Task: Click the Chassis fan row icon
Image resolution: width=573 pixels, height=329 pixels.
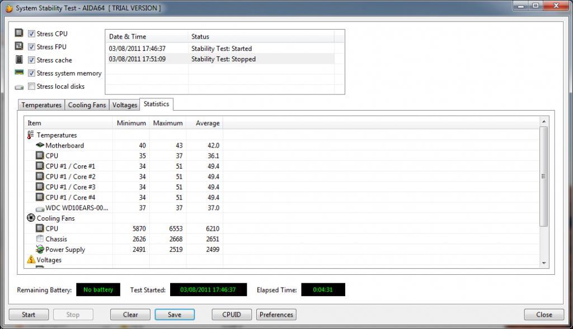Action: click(x=40, y=239)
